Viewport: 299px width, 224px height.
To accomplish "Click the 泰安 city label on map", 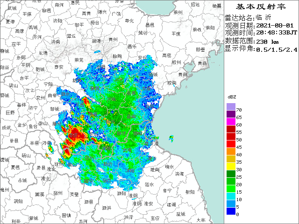I will coord(59,67).
